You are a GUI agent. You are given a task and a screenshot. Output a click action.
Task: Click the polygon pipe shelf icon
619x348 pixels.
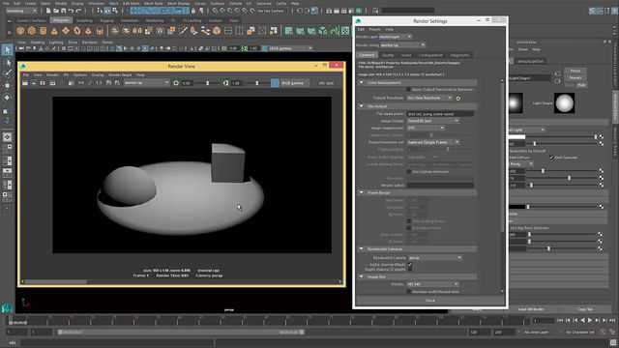(x=100, y=30)
